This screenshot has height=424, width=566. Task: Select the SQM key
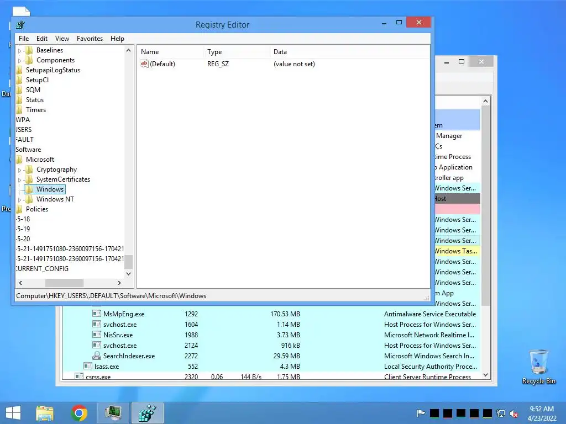point(33,90)
